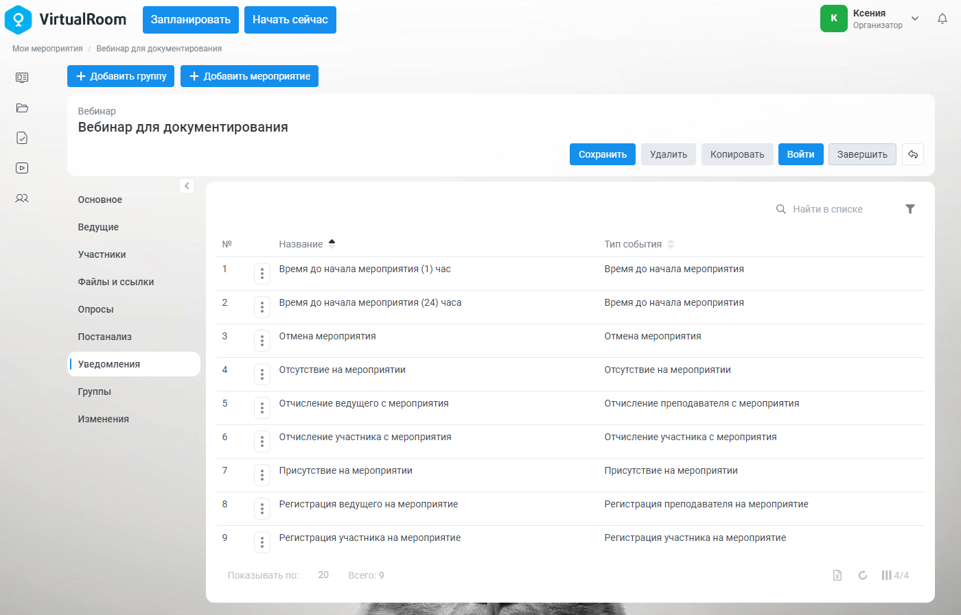
Task: Open the Файлы и ссылки section
Action: pyautogui.click(x=116, y=282)
